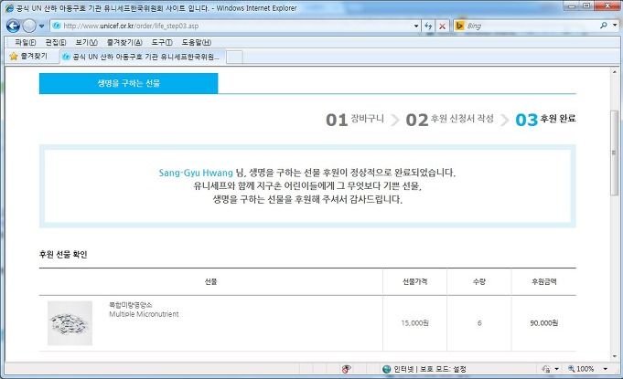The image size is (623, 379).
Task: Click the search magnifier icon
Action: [x=604, y=26]
